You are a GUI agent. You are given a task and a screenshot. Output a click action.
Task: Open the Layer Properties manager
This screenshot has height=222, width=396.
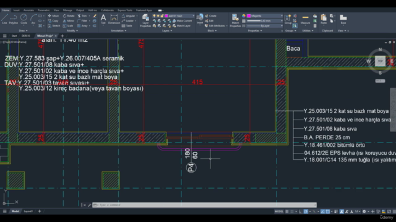click(x=145, y=20)
